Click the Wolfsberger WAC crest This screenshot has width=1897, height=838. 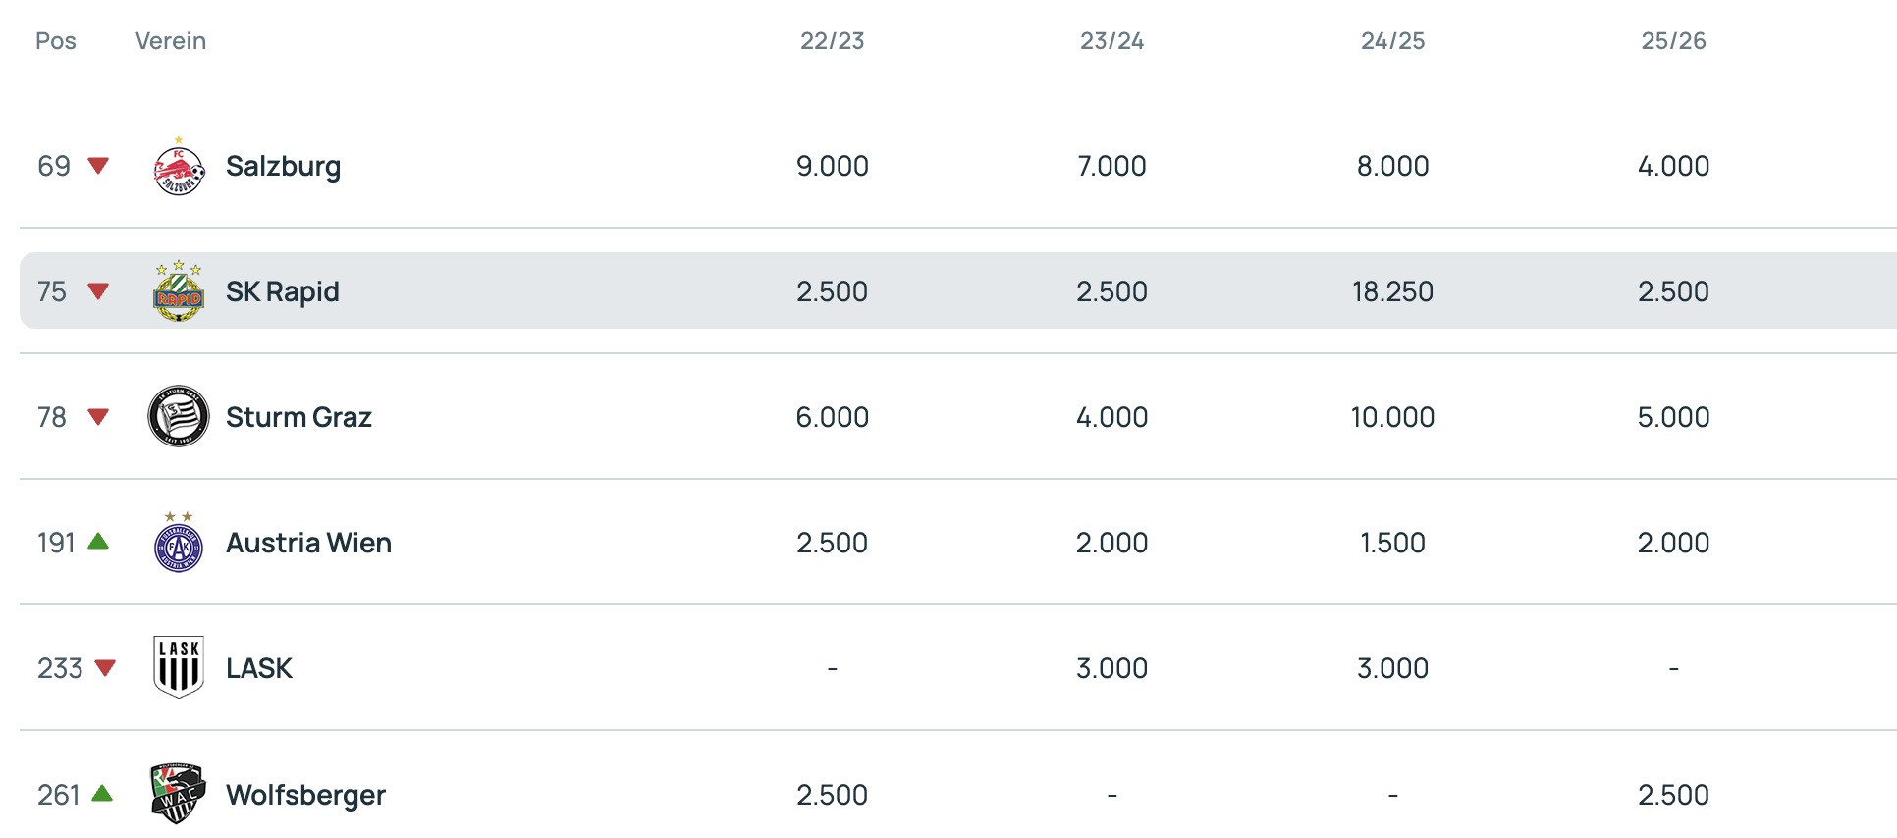click(x=179, y=793)
